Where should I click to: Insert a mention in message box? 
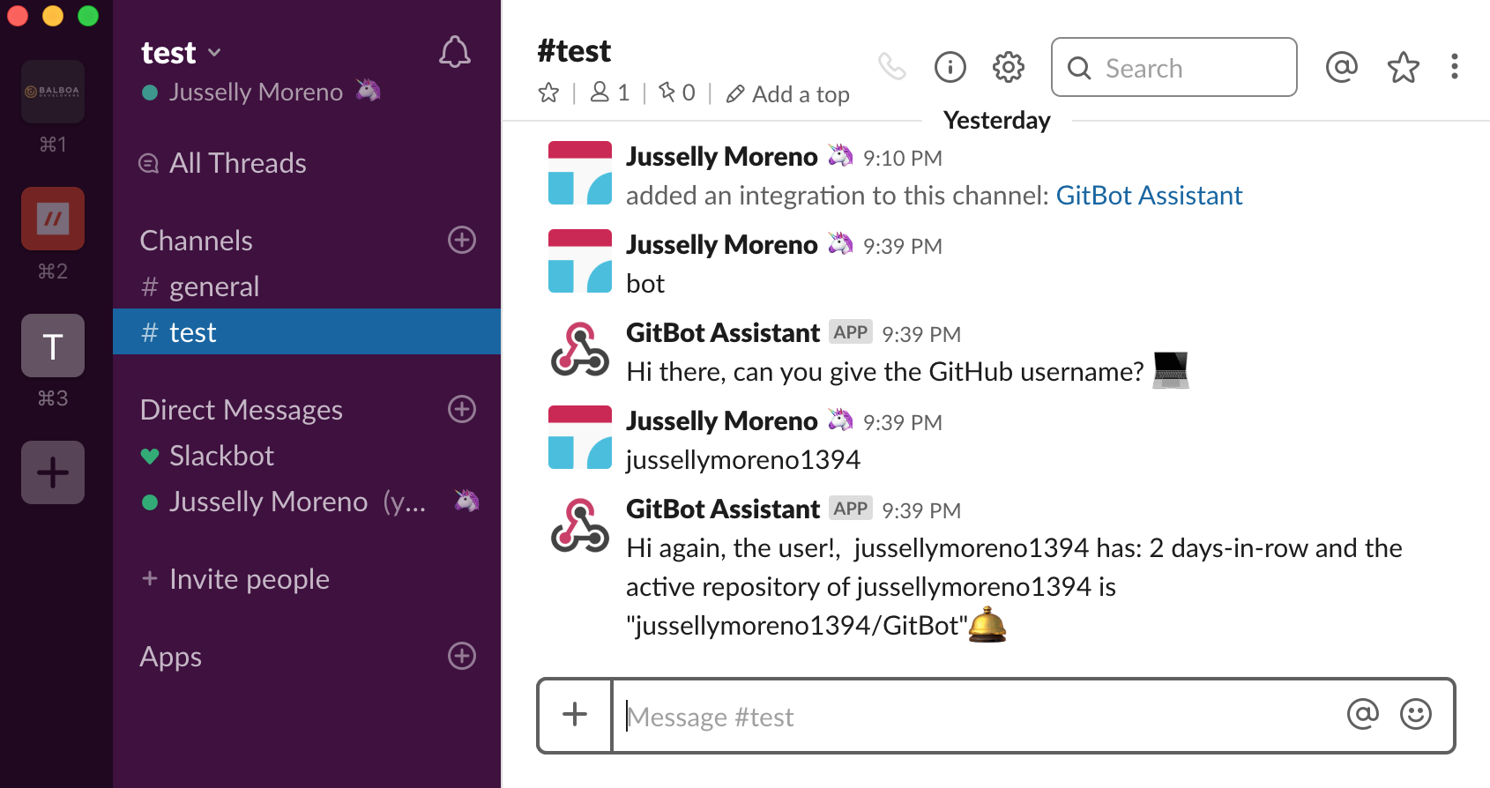pyautogui.click(x=1363, y=714)
